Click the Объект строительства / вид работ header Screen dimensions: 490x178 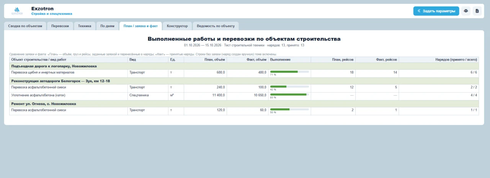(69, 60)
